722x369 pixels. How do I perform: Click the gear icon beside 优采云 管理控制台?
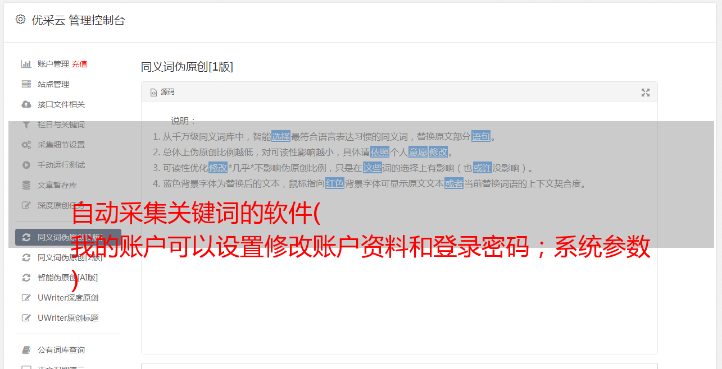tap(21, 20)
